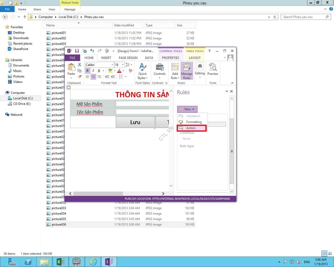Switch to the PAGE DESIGN tab
Viewport: 334px width, 267px height.
coord(128,58)
